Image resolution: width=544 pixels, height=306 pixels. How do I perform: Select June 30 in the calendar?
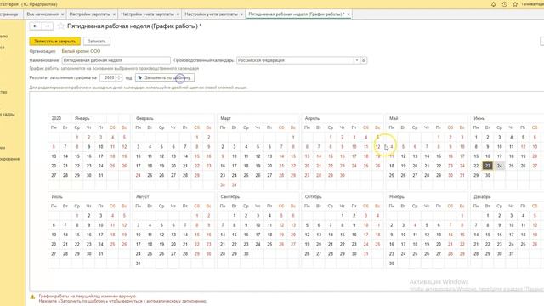[488, 176]
